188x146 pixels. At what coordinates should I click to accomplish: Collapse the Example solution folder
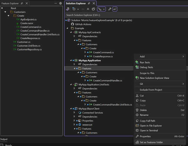67,28
